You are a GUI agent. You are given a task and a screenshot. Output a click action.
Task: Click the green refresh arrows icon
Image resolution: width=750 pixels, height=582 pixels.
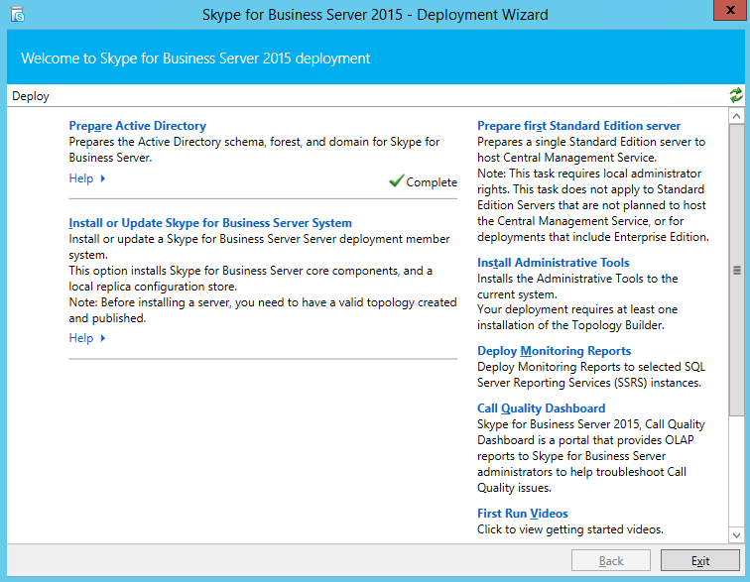(x=736, y=95)
